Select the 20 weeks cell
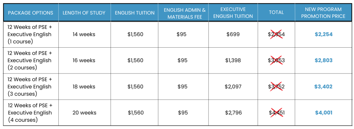Viewport: 354px width, 129px height. 84,112
